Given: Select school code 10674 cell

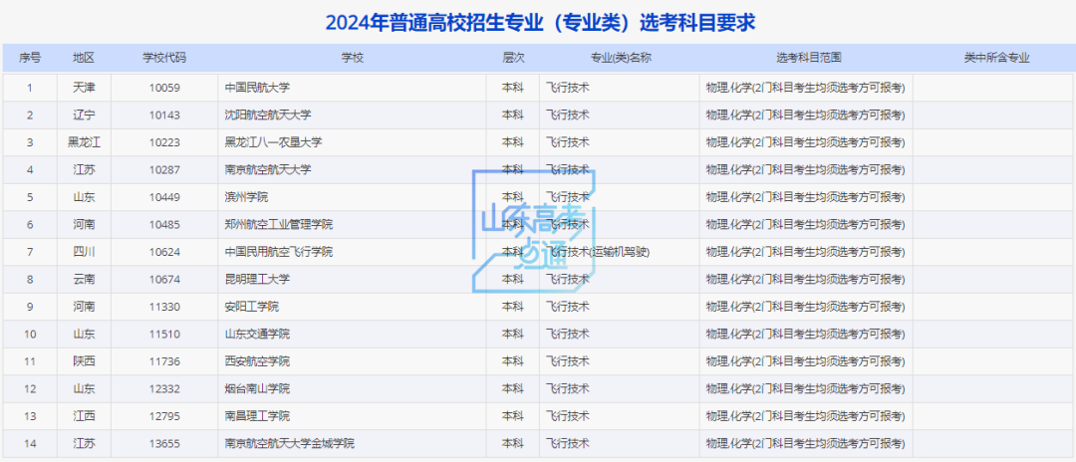Looking at the screenshot, I should 163,279.
